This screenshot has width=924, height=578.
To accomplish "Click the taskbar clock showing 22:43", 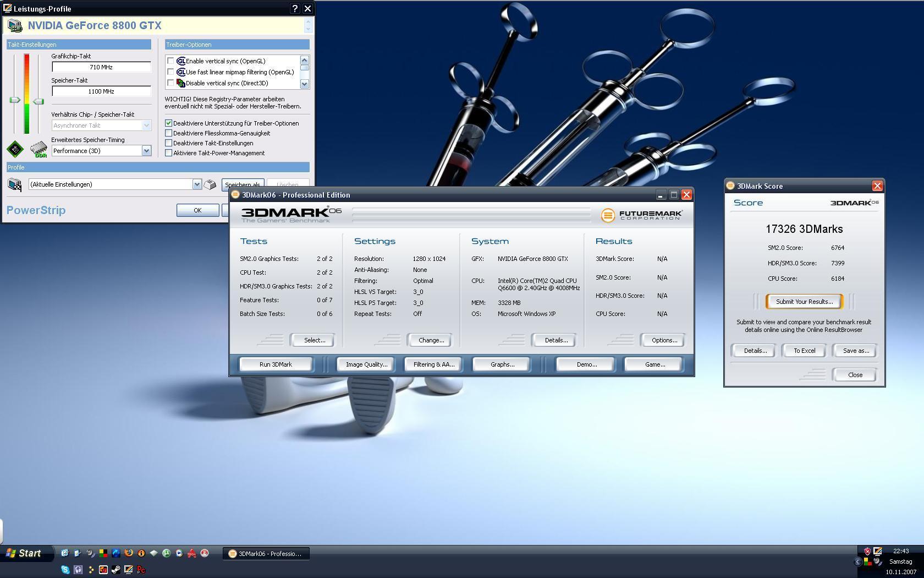I will (901, 551).
